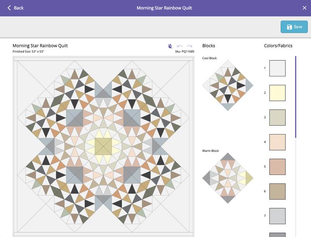Pick color swatch 1 (white)
Viewport: 311px width, 237px height.
point(277,68)
